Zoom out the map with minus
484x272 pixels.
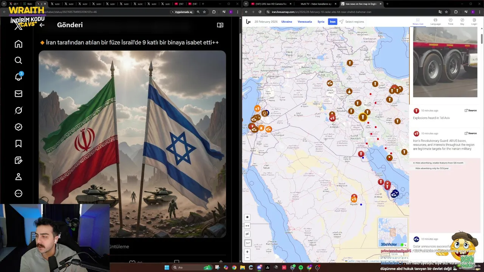tap(247, 258)
